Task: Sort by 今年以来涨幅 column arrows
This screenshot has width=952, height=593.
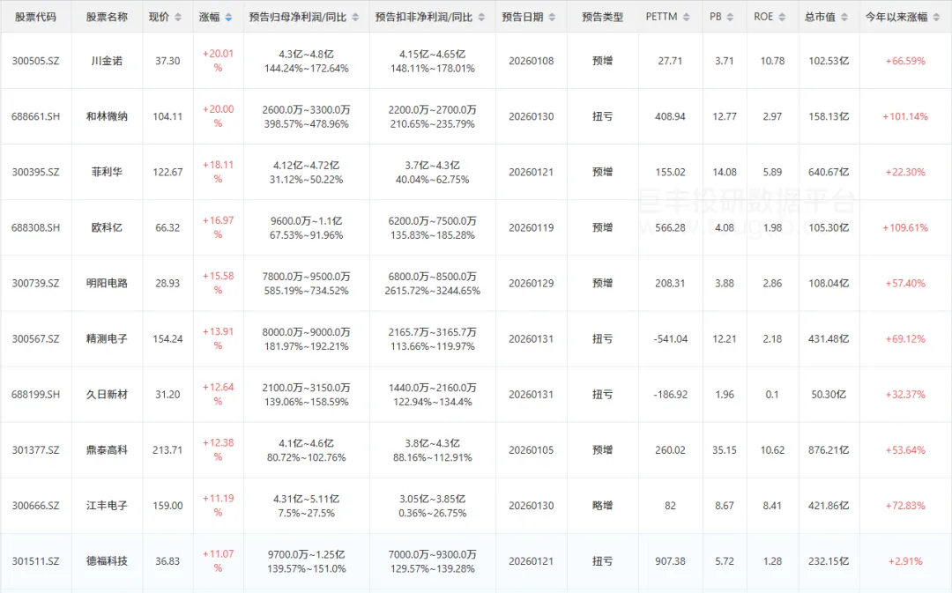Action: [x=936, y=18]
